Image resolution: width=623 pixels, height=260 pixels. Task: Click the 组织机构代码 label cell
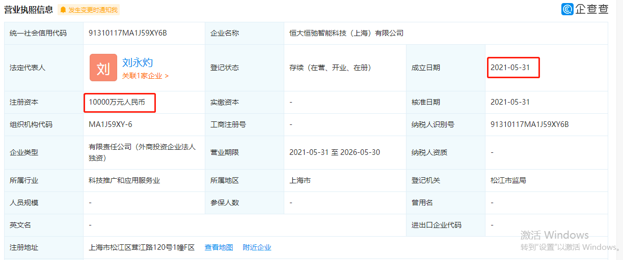coord(44,124)
